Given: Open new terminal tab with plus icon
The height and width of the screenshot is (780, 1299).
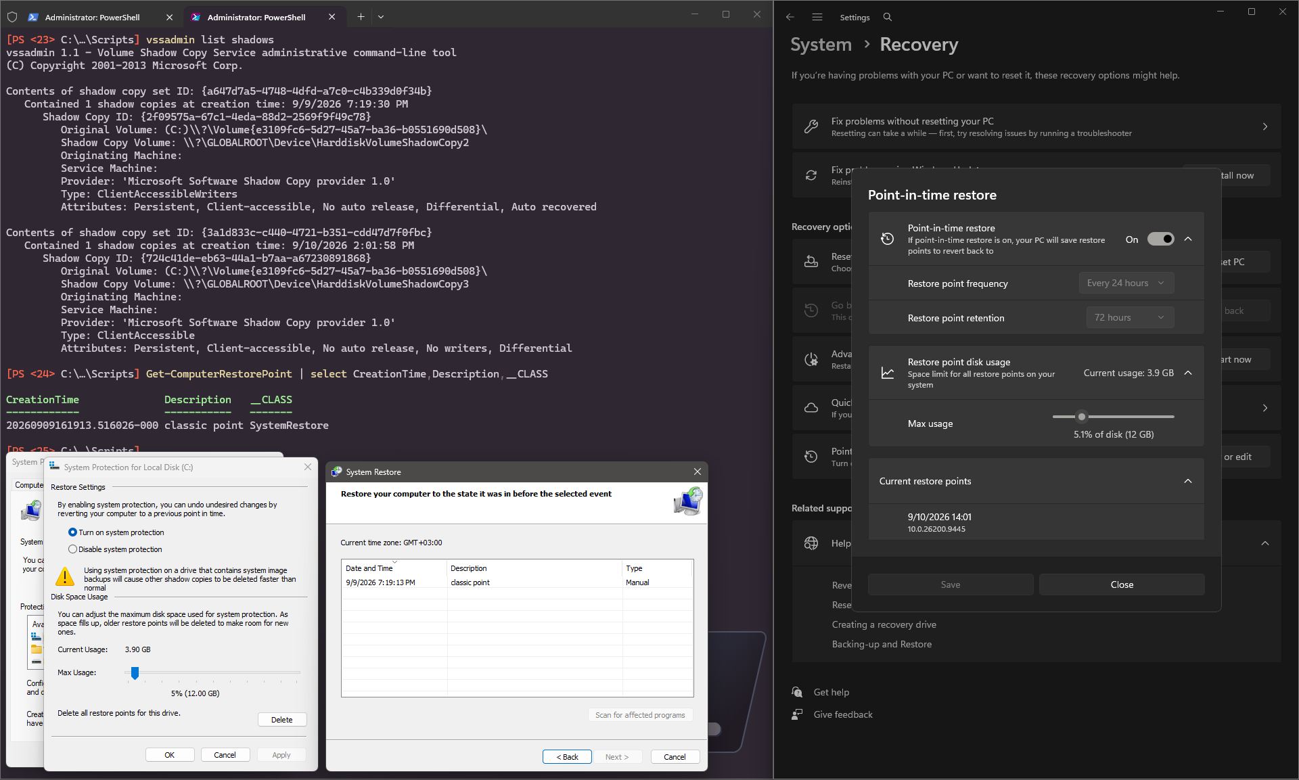Looking at the screenshot, I should click(x=361, y=17).
